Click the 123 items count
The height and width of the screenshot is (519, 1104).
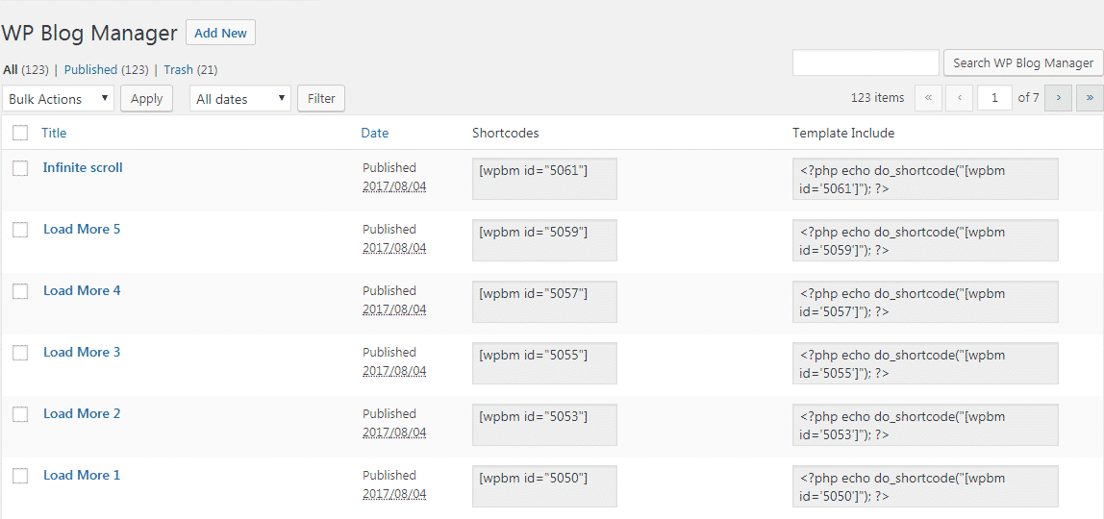(x=877, y=98)
